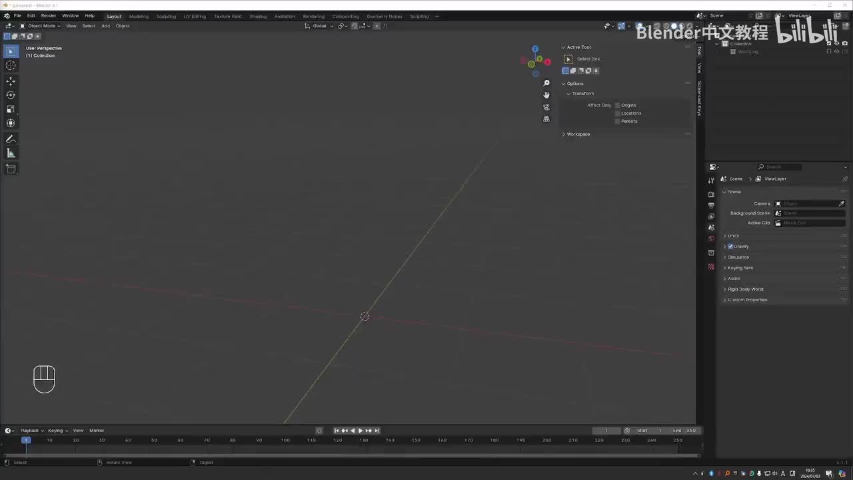Toggle the Gravity checkbox

pyautogui.click(x=730, y=246)
